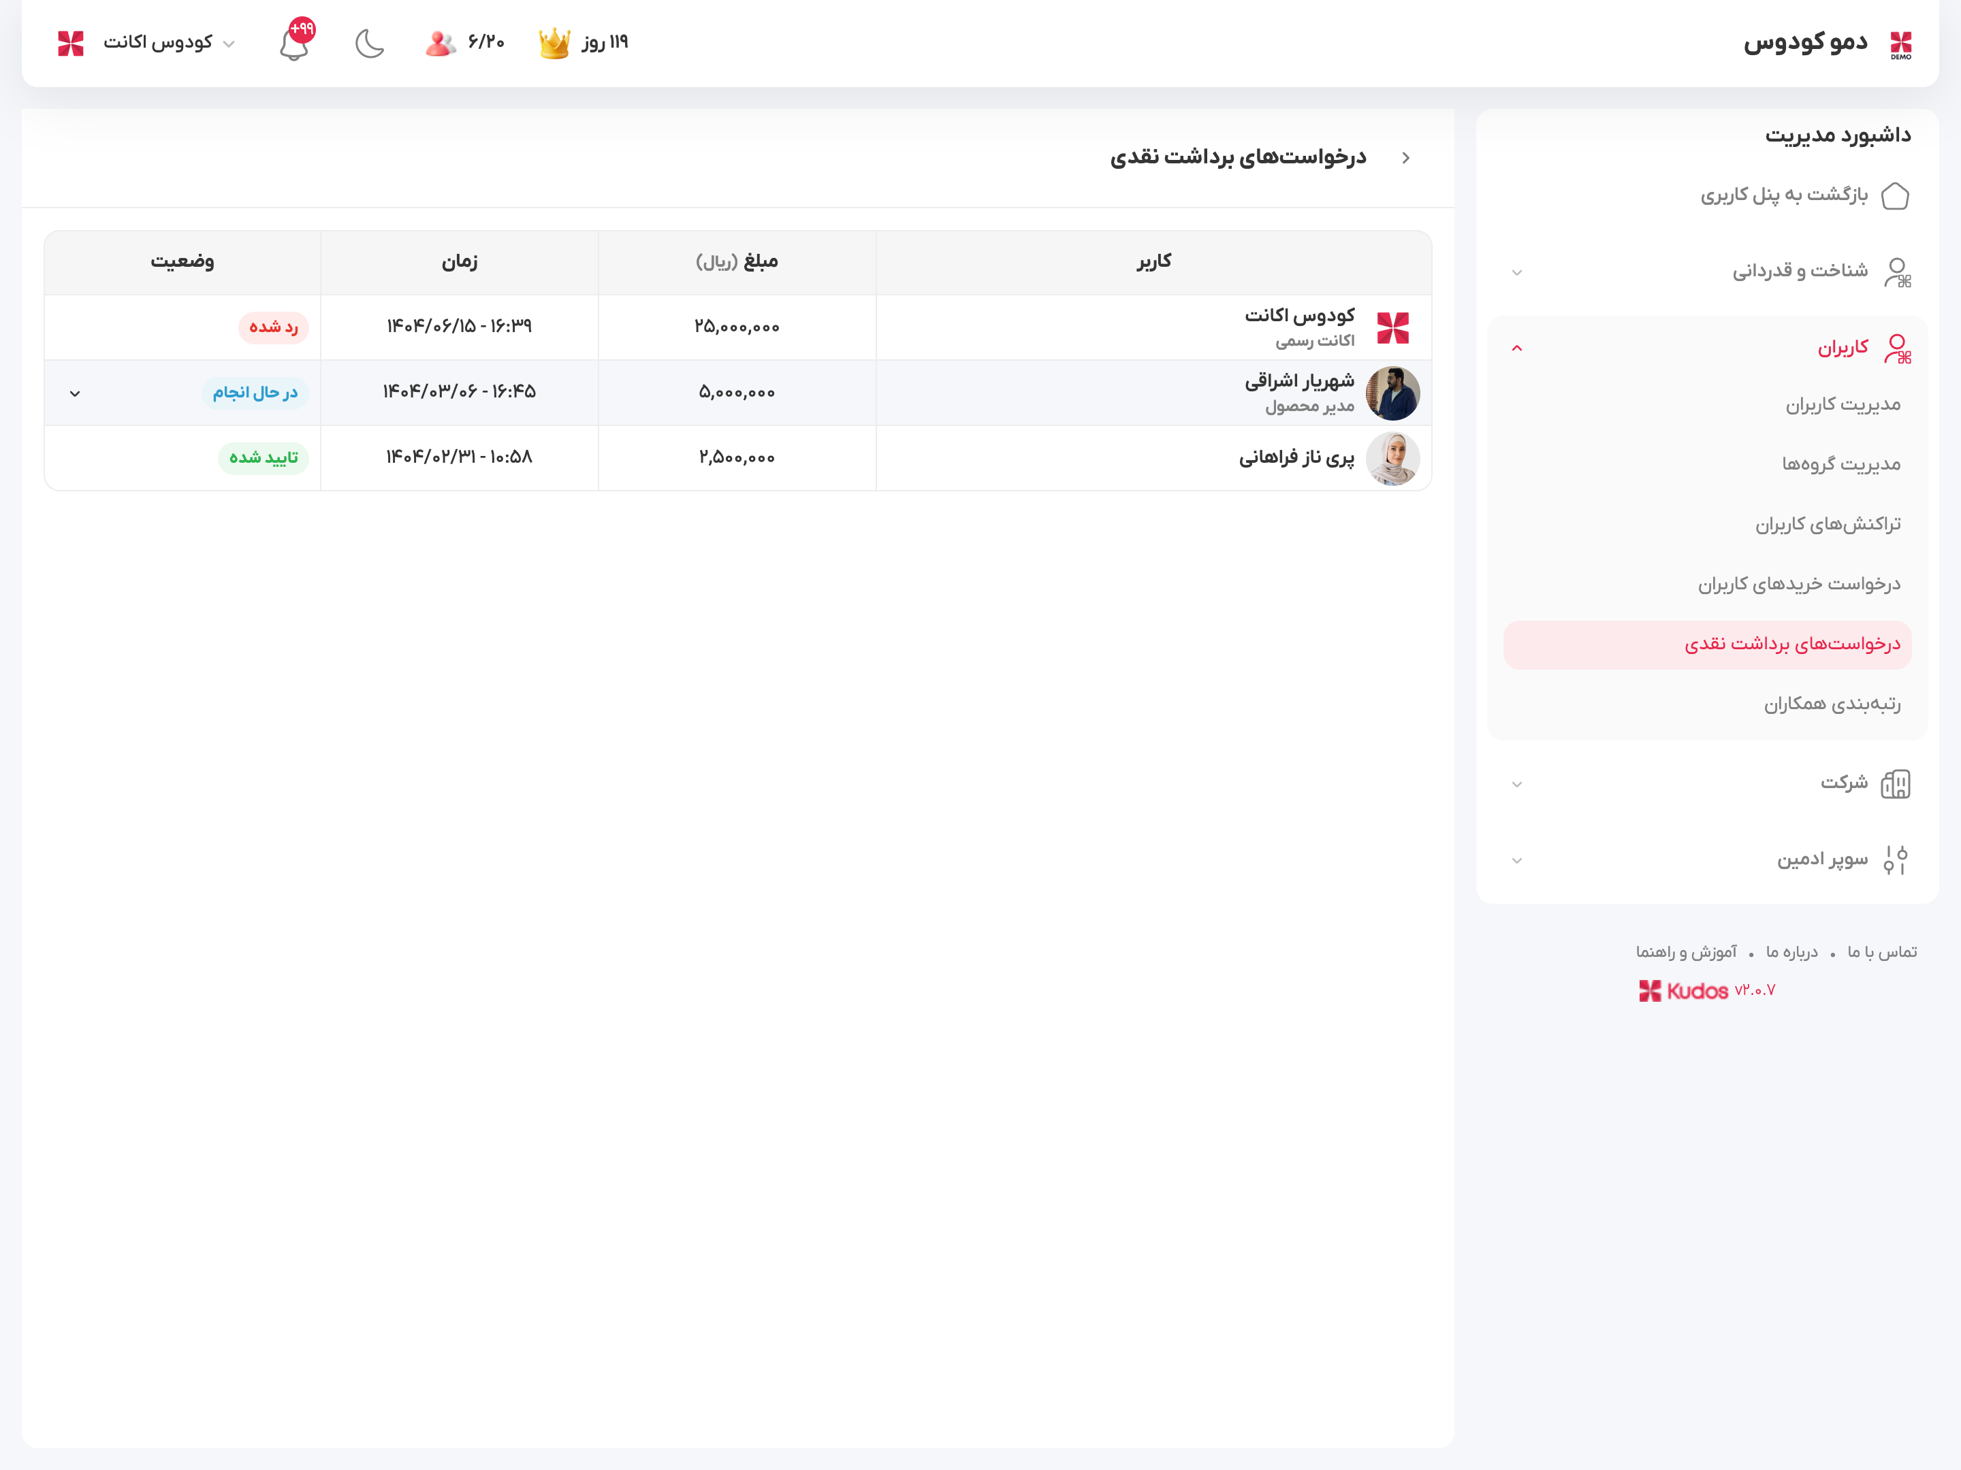Click the back arrow beside page title
Viewport: 1961px width, 1470px height.
[x=1406, y=158]
